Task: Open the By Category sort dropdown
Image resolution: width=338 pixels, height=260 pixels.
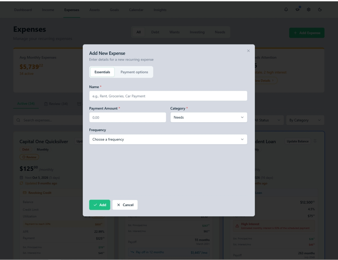Action: click(305, 120)
